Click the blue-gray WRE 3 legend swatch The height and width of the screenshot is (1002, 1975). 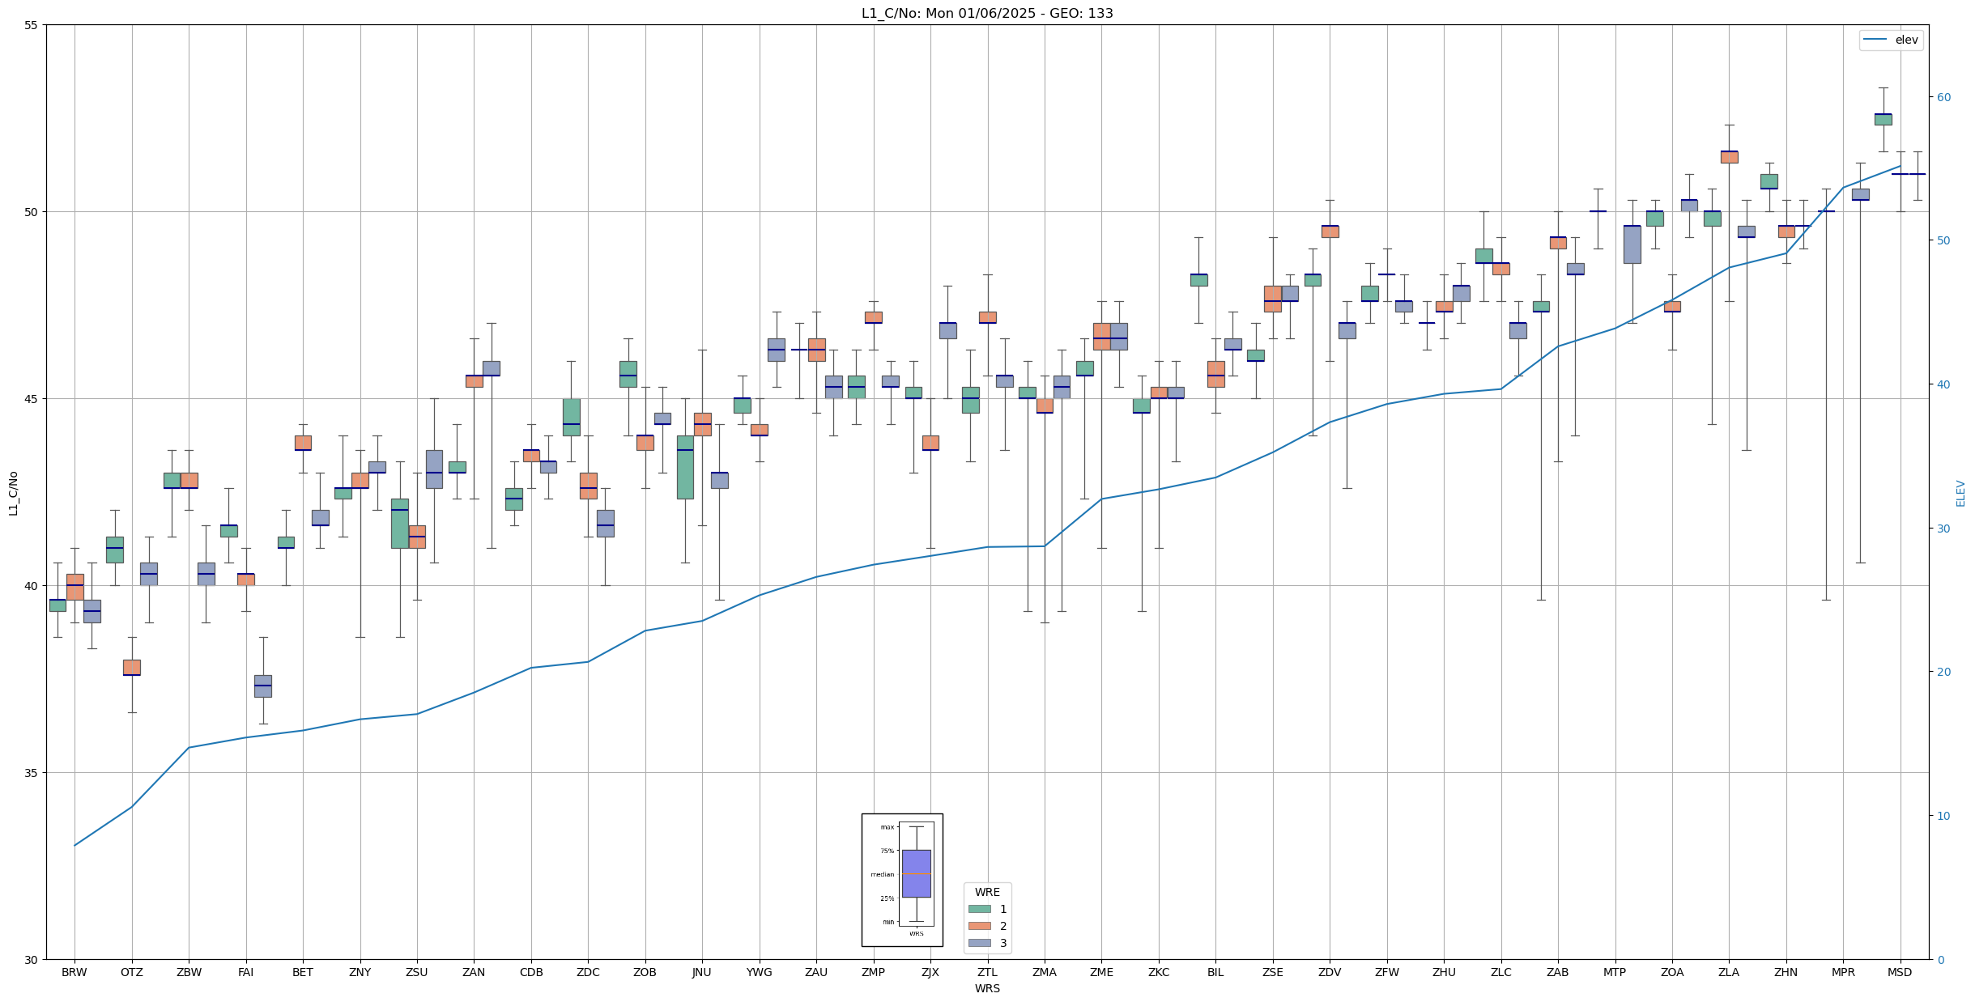(979, 943)
